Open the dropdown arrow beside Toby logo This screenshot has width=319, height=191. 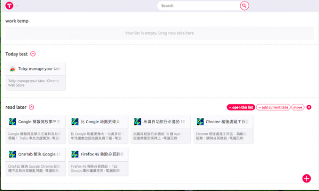coord(17,6)
